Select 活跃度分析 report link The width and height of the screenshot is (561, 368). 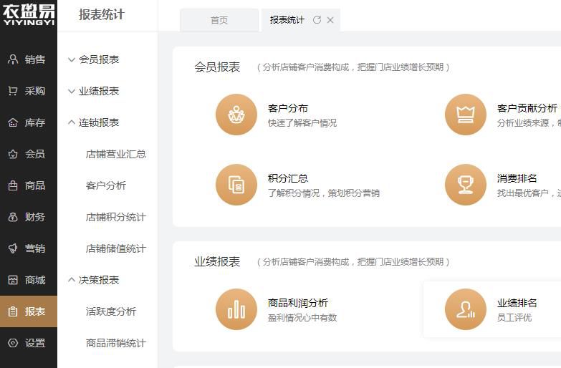pos(110,311)
